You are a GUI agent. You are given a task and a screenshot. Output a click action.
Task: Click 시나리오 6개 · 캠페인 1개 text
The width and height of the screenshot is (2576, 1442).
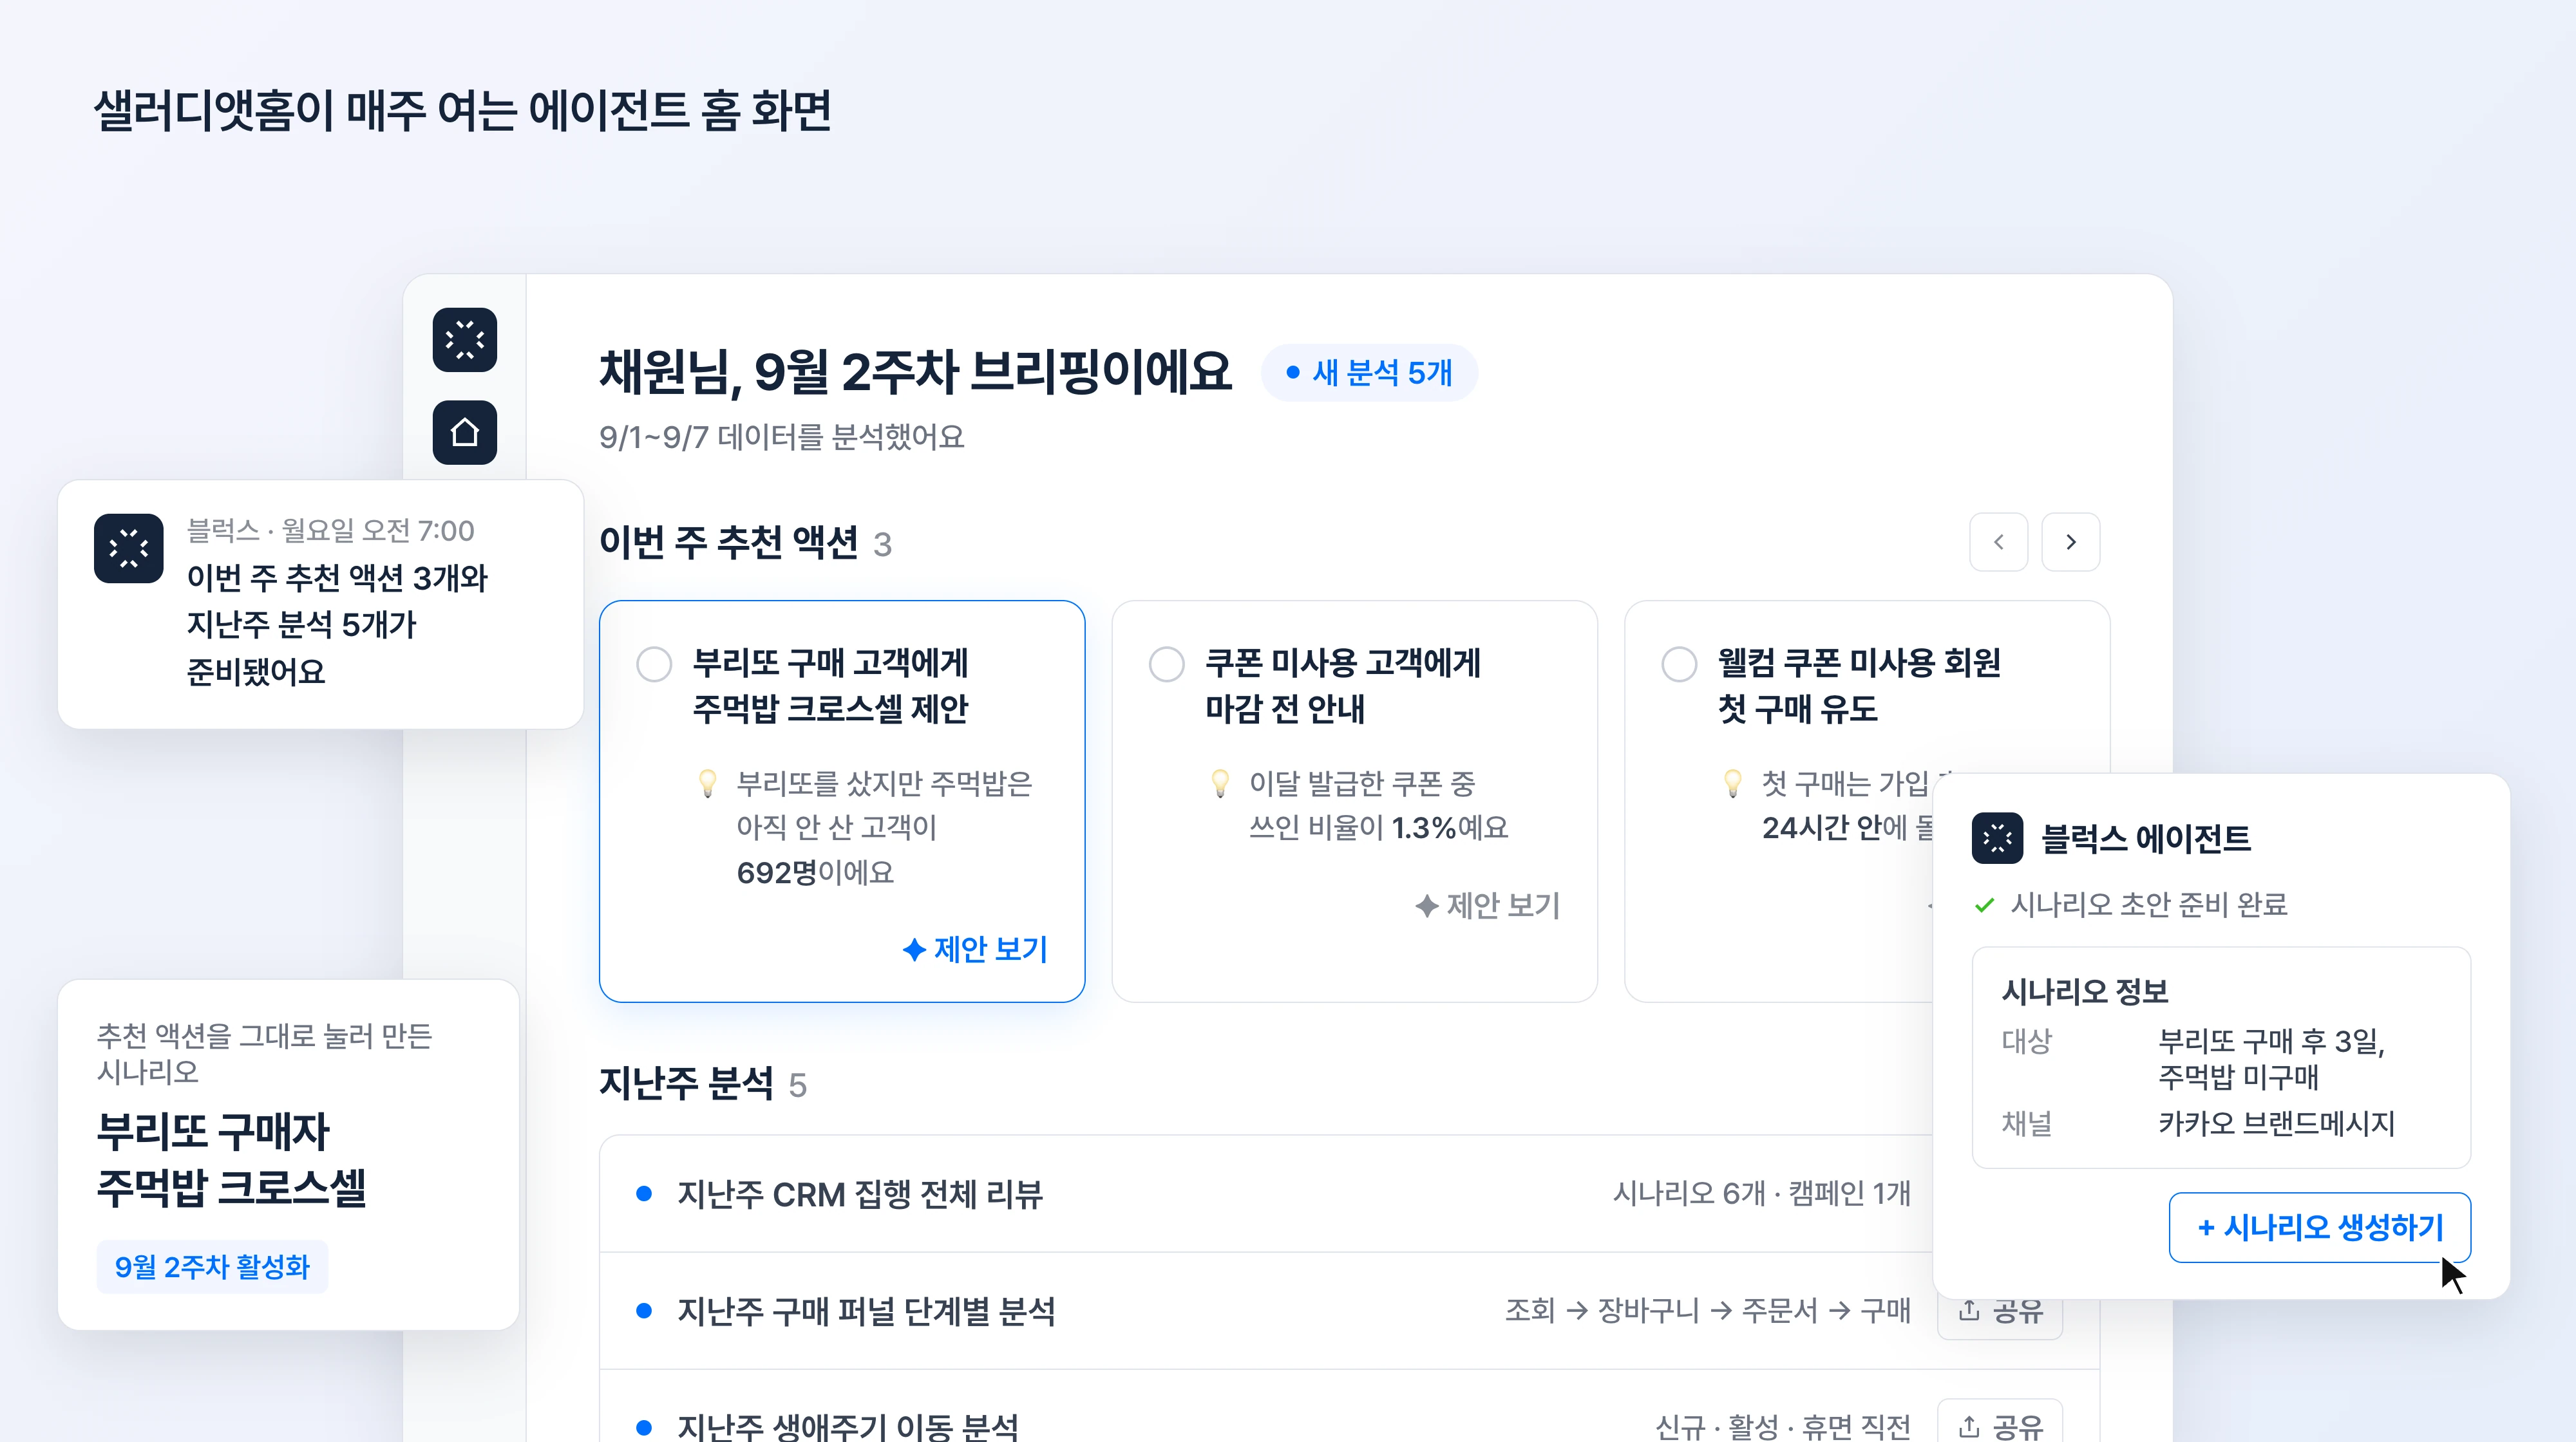pyautogui.click(x=1761, y=1194)
